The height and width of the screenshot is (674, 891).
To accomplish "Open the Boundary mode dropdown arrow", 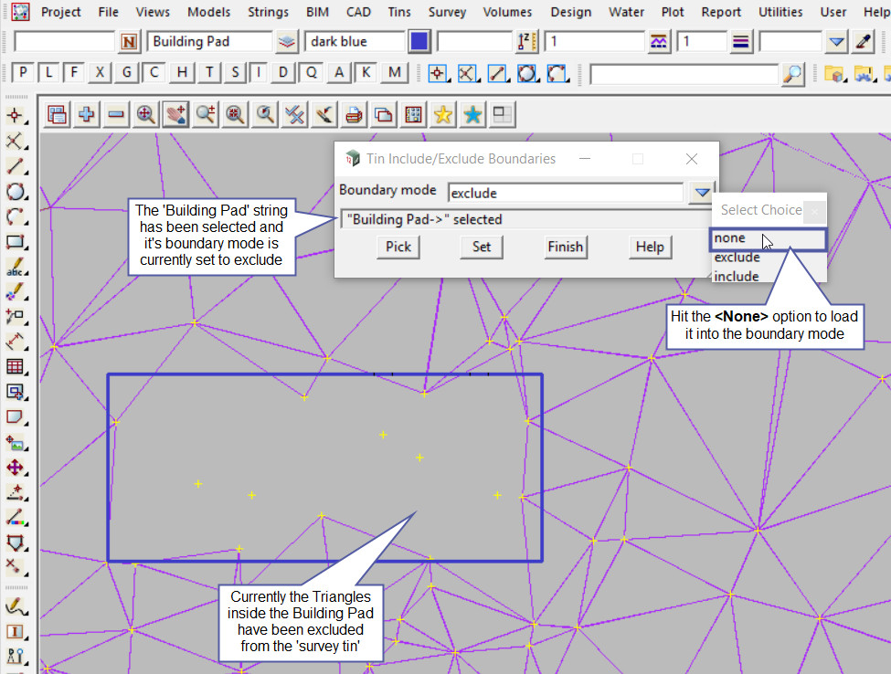I will click(x=701, y=193).
